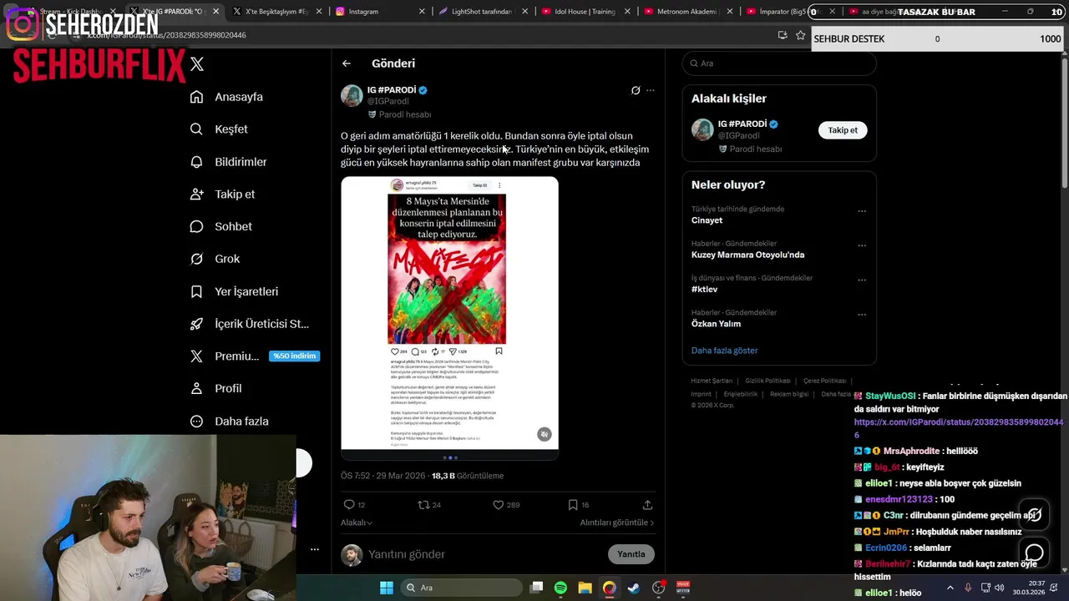Open Yer İşaretleri bookmark icon
The height and width of the screenshot is (601, 1069).
[x=196, y=291]
